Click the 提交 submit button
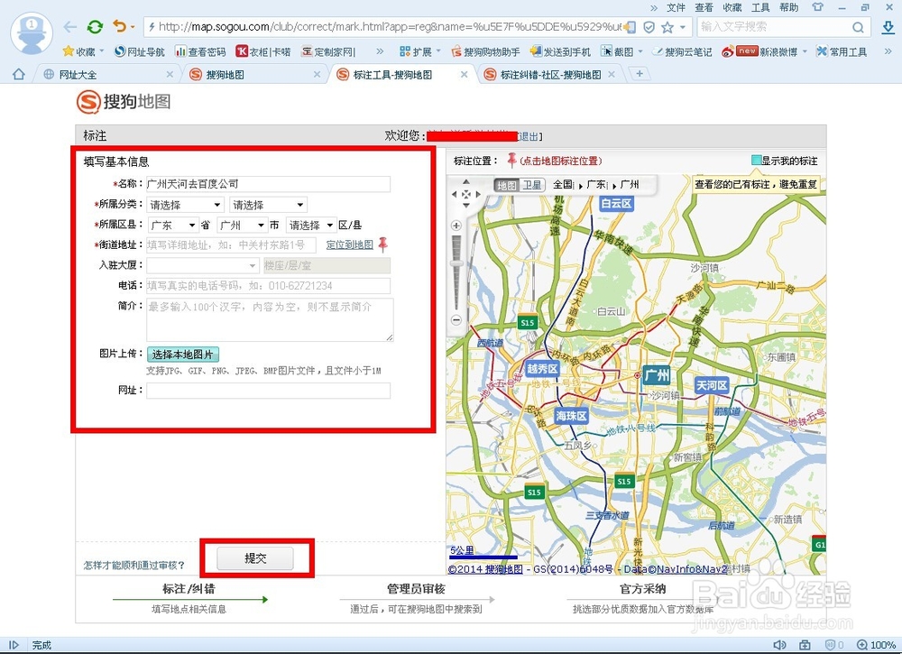The width and height of the screenshot is (902, 654). (255, 558)
